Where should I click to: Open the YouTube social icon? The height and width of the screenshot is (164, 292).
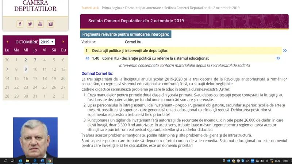click(x=41, y=24)
